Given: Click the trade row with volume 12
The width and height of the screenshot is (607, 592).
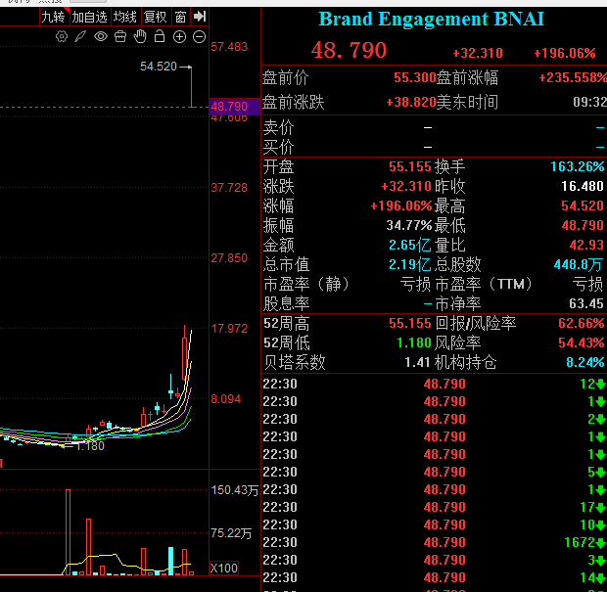Looking at the screenshot, I should pos(434,384).
